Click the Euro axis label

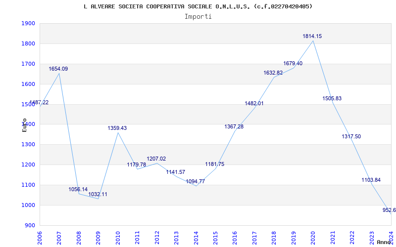(x=24, y=125)
